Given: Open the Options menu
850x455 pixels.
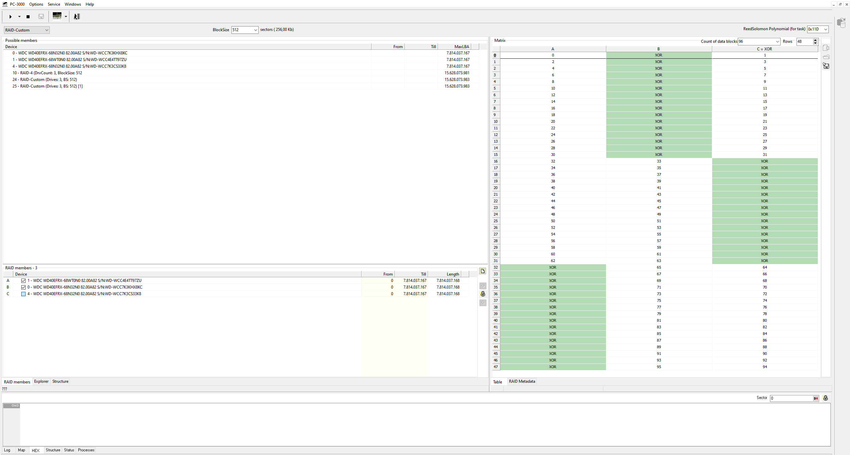Looking at the screenshot, I should click(36, 4).
